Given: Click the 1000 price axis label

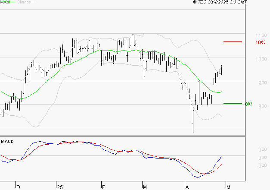Looking at the screenshot, I should tap(261, 59).
